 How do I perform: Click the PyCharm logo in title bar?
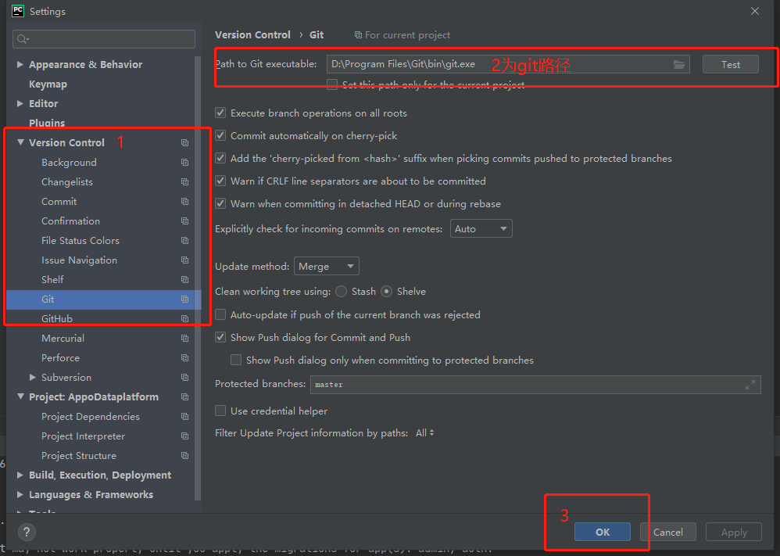pyautogui.click(x=18, y=11)
